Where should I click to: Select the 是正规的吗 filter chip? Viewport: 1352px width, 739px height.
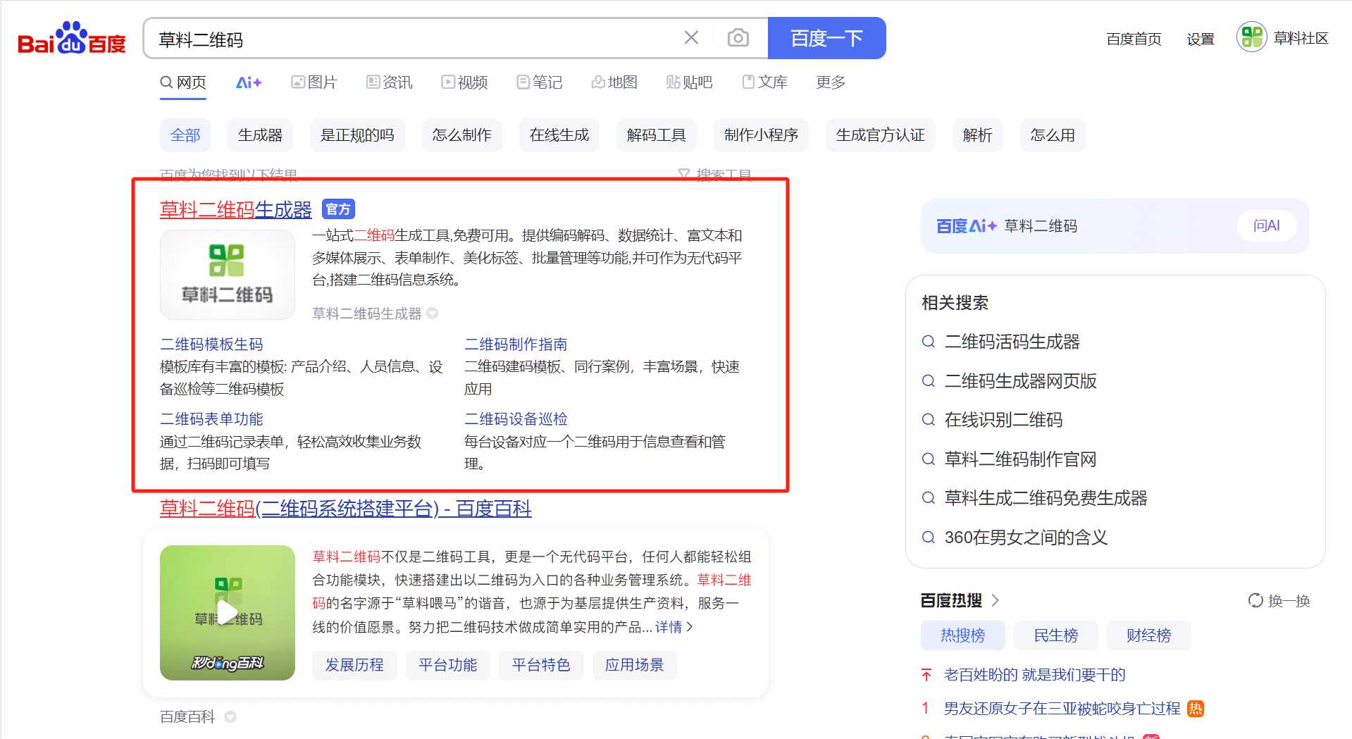(x=357, y=135)
